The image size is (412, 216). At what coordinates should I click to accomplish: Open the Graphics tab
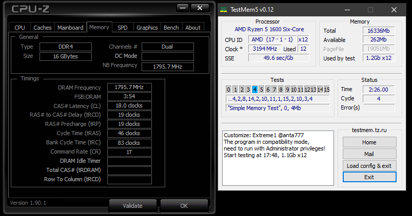coord(147,28)
